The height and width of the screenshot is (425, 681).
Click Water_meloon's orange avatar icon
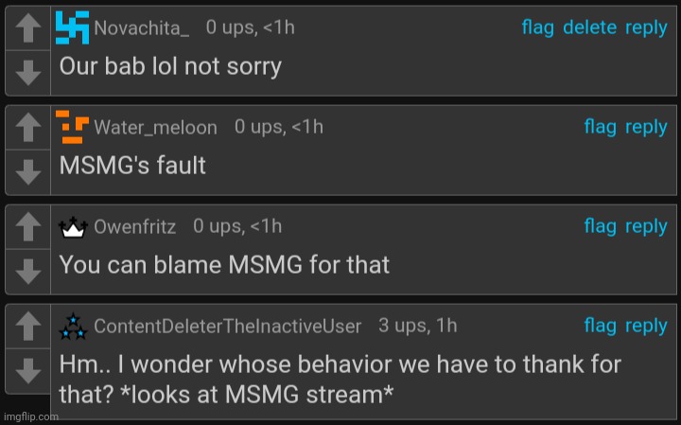coord(73,126)
